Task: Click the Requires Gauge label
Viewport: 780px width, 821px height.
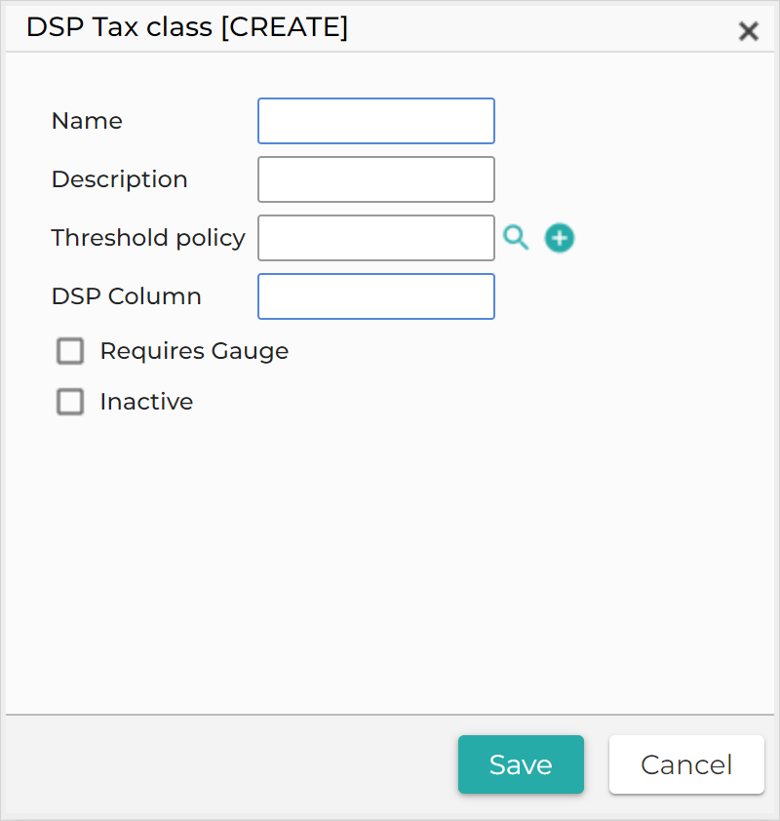Action: click(x=194, y=351)
